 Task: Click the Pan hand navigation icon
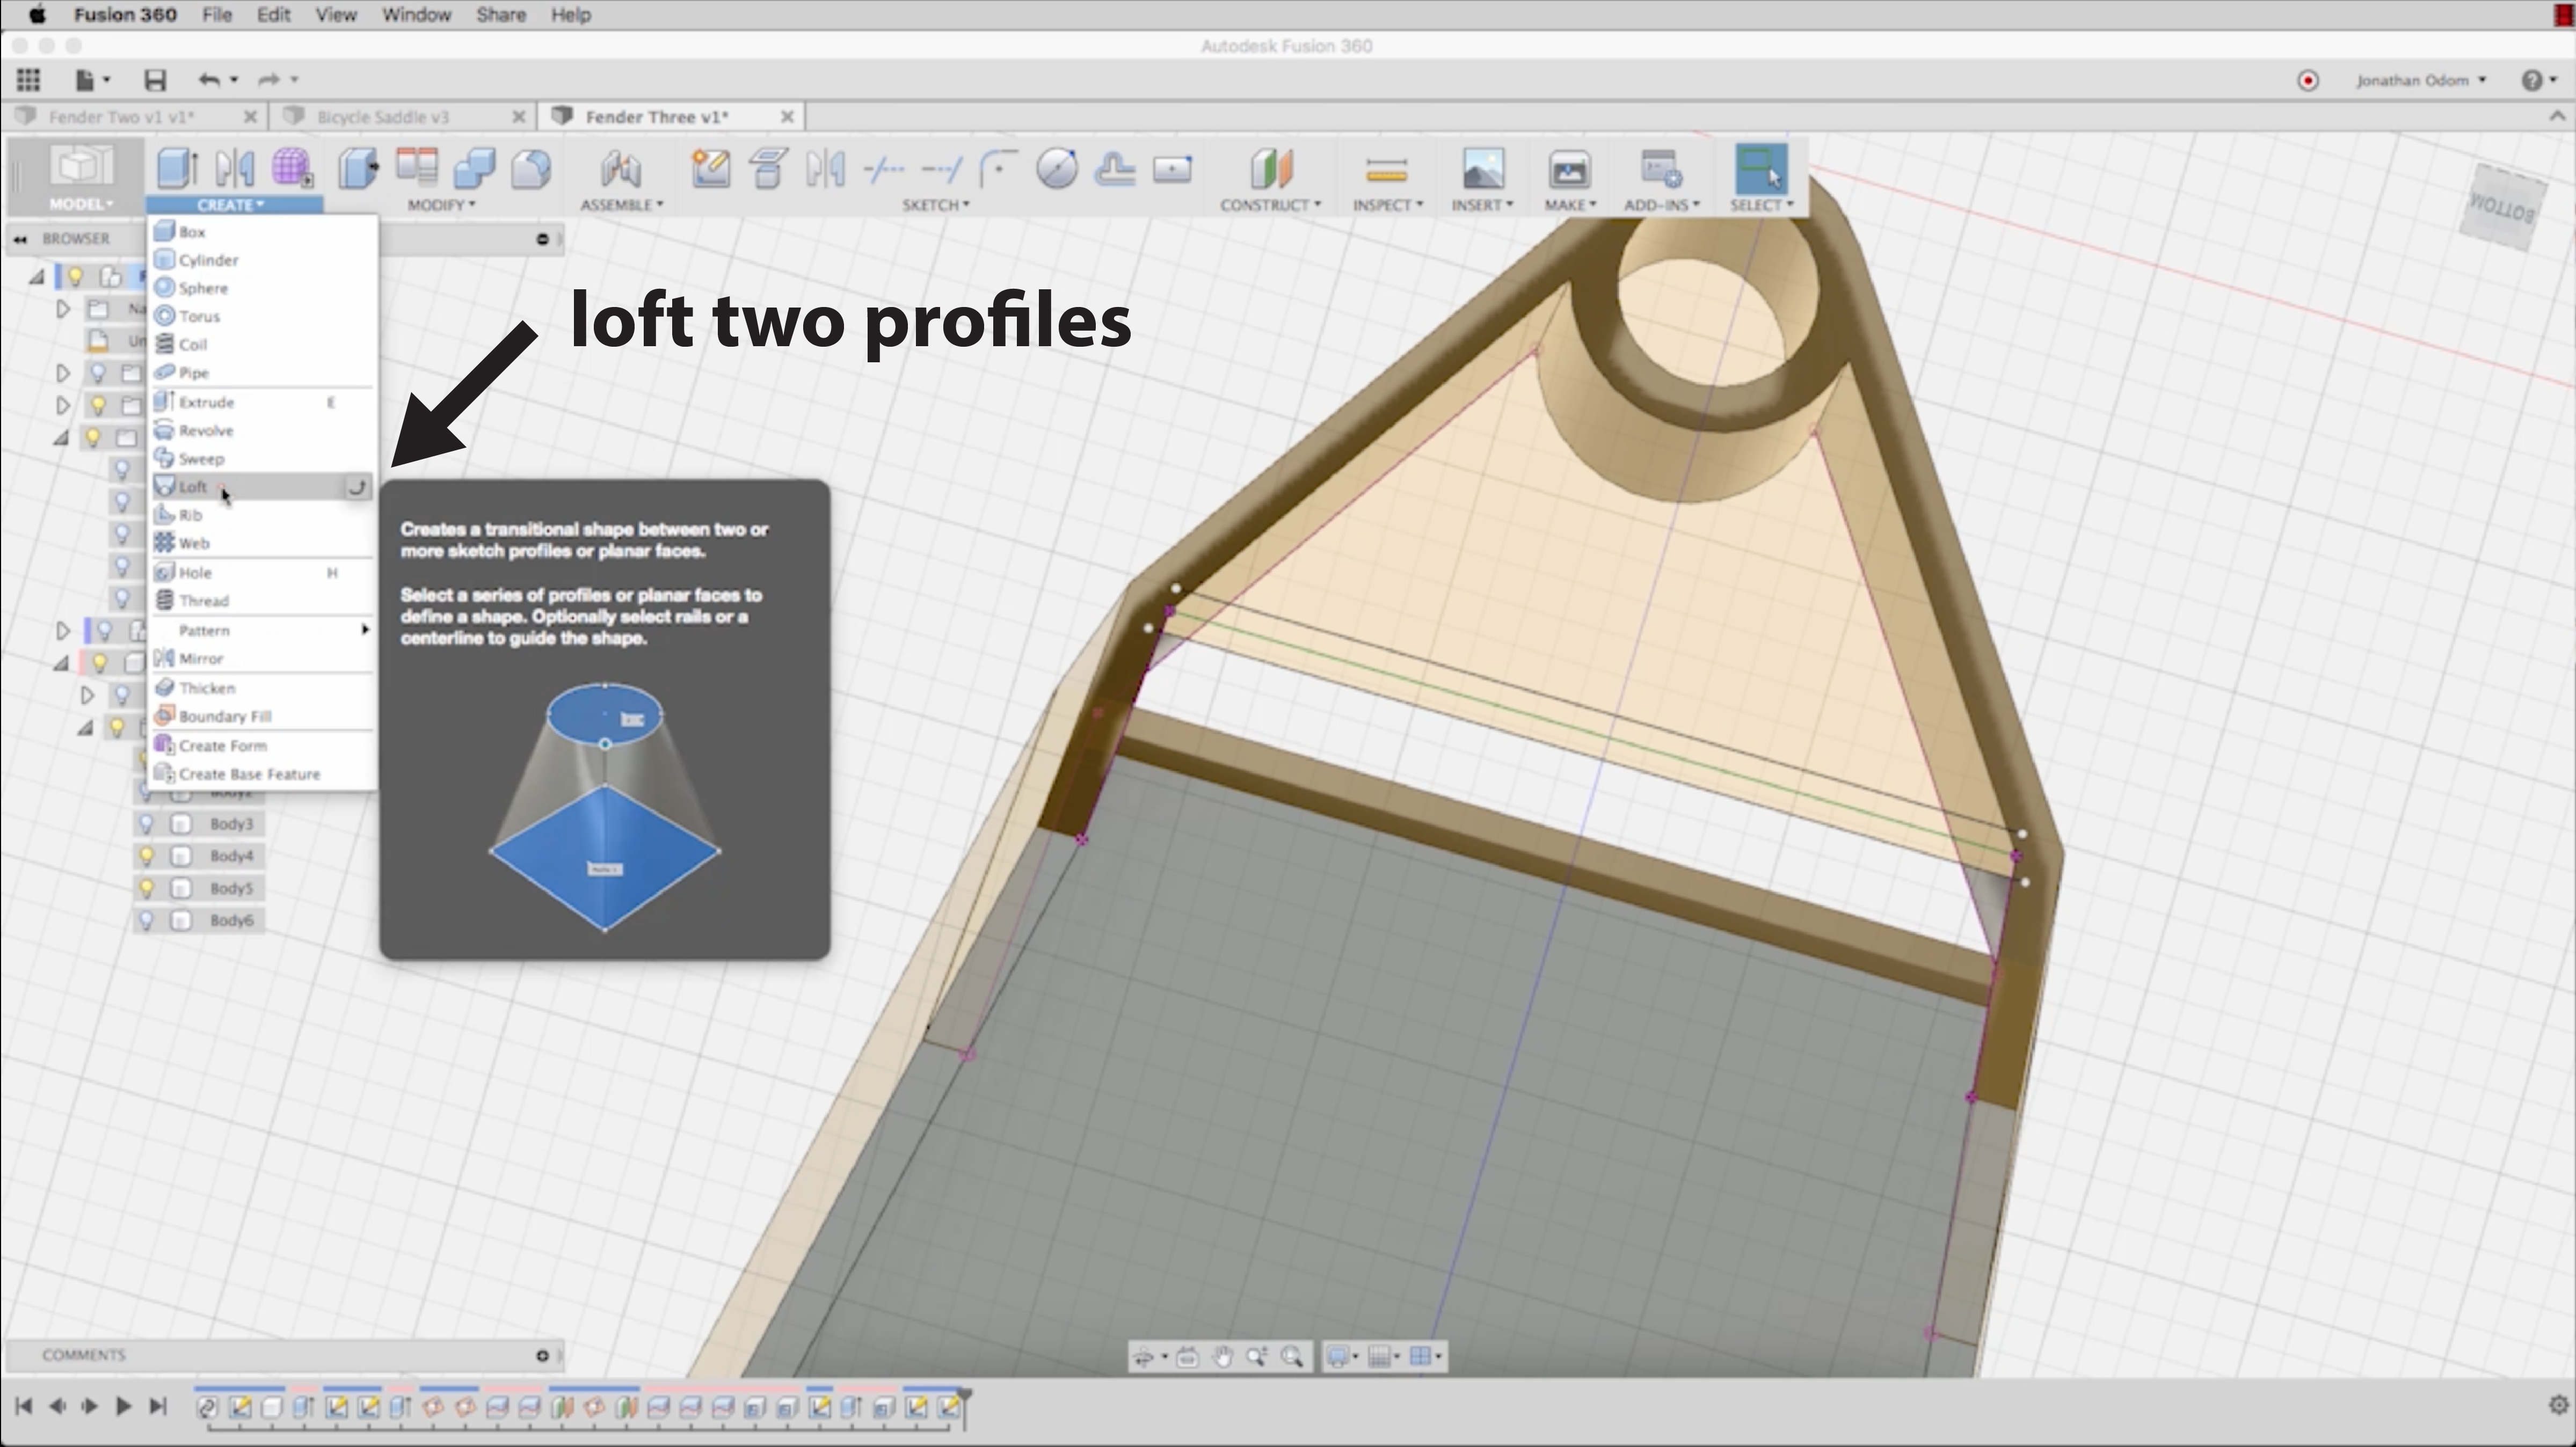point(1222,1357)
